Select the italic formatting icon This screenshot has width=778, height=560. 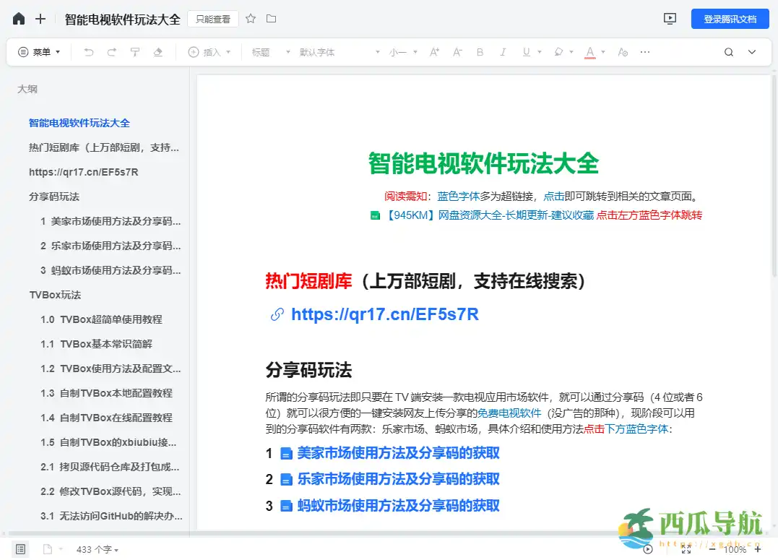pyautogui.click(x=502, y=52)
